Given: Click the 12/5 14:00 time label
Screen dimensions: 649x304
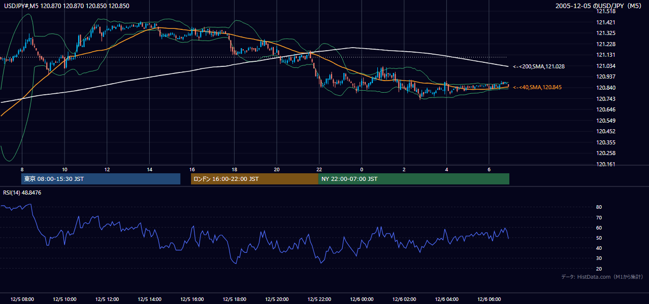Looking at the screenshot, I should pos(149,299).
